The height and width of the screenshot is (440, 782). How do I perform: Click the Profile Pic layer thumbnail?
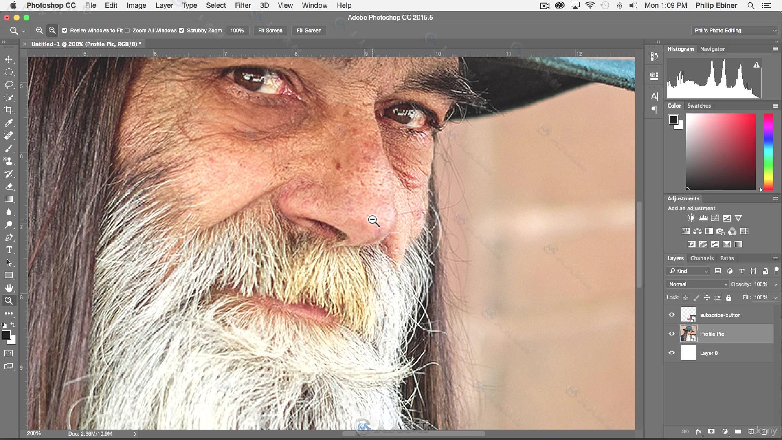point(688,334)
